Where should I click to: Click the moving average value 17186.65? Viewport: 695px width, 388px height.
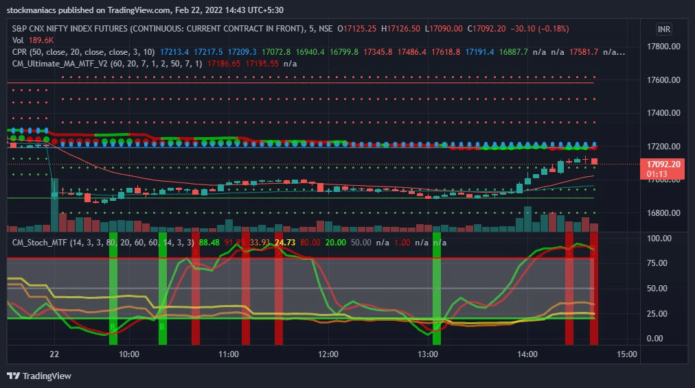[224, 64]
